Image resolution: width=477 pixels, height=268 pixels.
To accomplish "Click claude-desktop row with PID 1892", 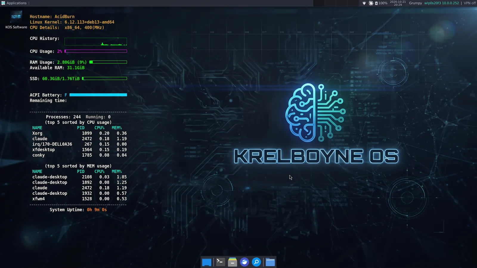I will tap(79, 182).
